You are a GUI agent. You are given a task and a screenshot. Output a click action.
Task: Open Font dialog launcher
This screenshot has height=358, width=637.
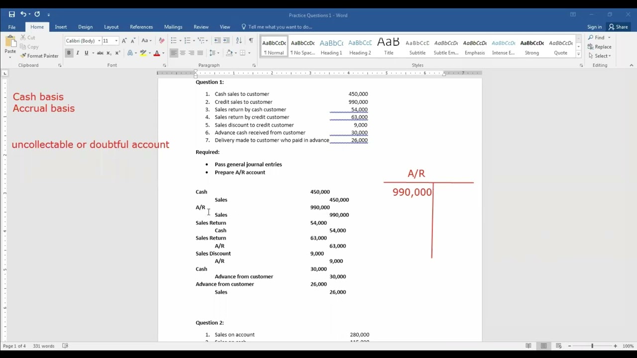coord(164,65)
